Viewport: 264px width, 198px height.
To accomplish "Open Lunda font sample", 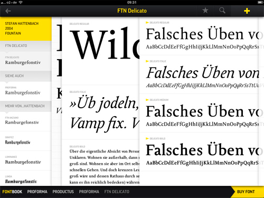I will coord(26,178).
